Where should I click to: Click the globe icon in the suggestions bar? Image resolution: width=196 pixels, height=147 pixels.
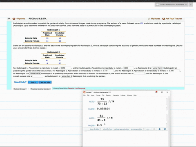[160, 129]
